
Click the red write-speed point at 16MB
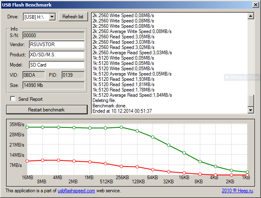pos(27,161)
